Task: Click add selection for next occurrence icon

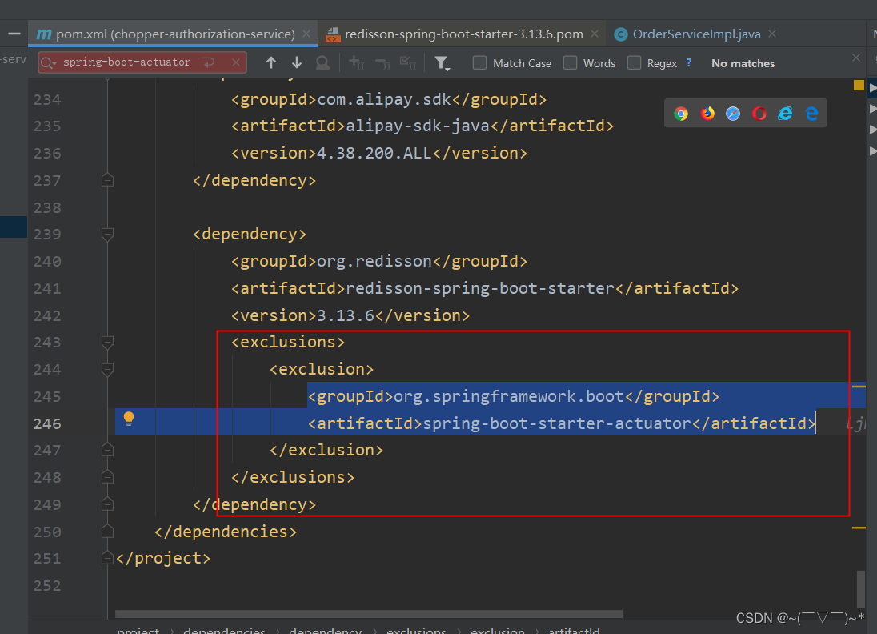Action: pyautogui.click(x=356, y=62)
